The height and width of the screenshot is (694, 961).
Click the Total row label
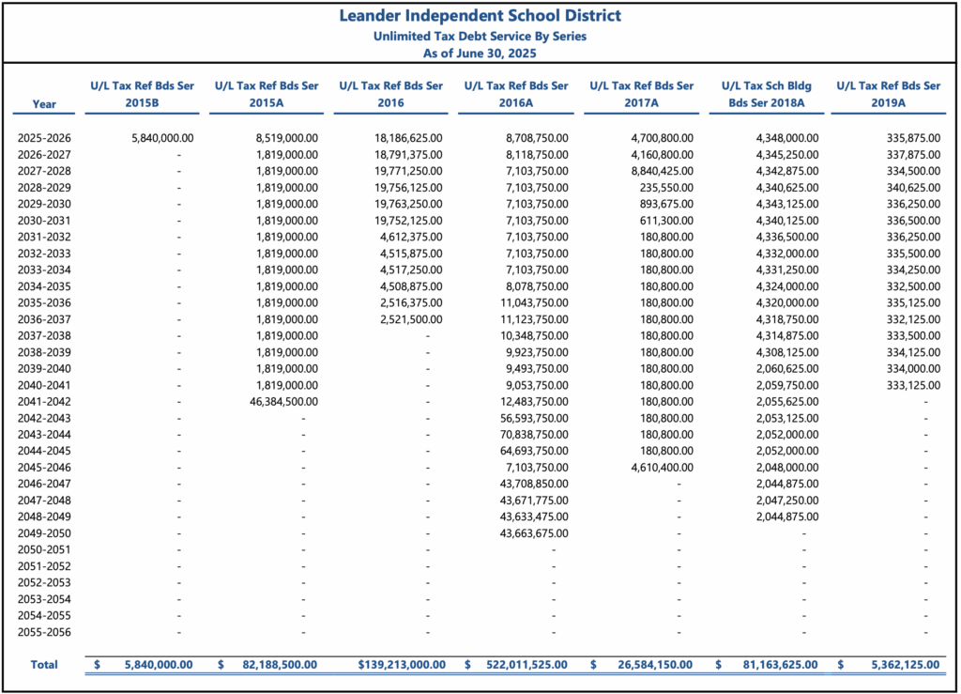(x=44, y=665)
